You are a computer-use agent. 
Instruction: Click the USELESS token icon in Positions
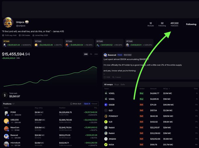click(6, 121)
